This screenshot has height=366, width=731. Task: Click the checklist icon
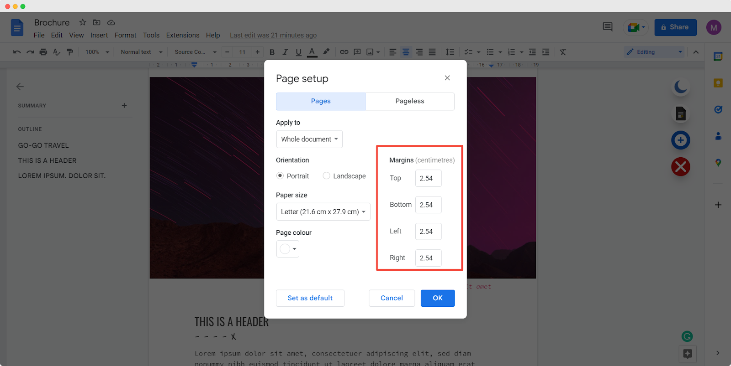(468, 52)
